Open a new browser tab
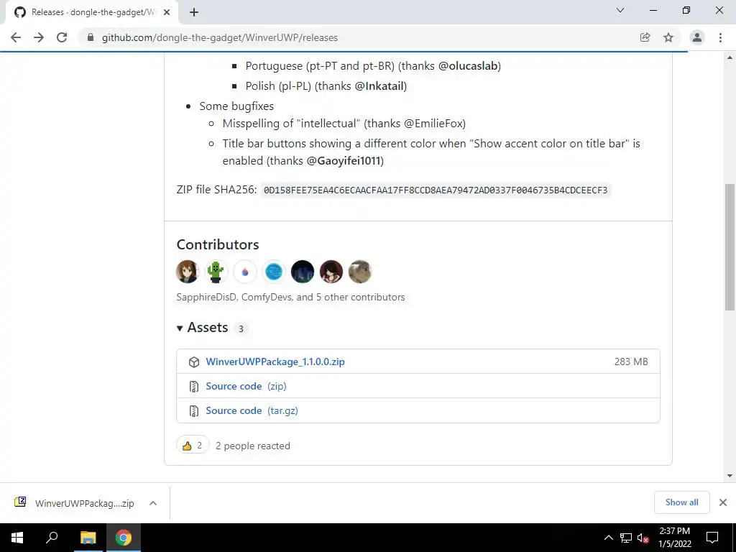The width and height of the screenshot is (736, 552). point(194,13)
